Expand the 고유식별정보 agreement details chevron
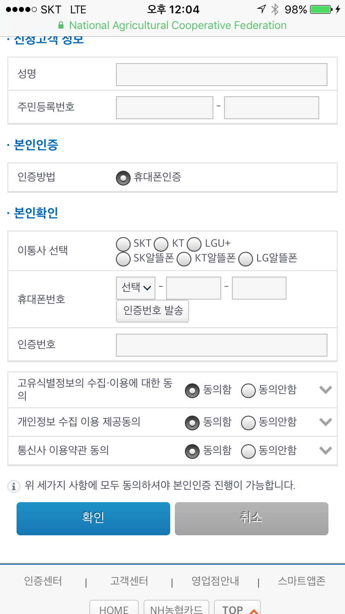The width and height of the screenshot is (345, 614). (326, 389)
